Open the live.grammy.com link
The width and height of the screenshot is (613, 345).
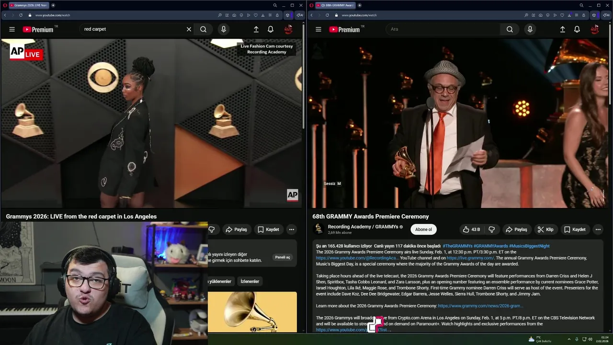[470, 258]
